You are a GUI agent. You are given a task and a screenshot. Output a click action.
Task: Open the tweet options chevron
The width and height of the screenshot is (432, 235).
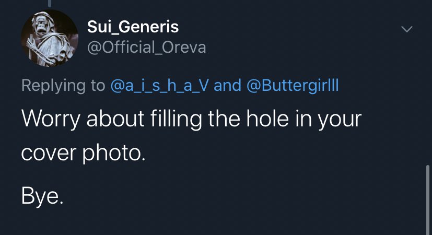[407, 29]
